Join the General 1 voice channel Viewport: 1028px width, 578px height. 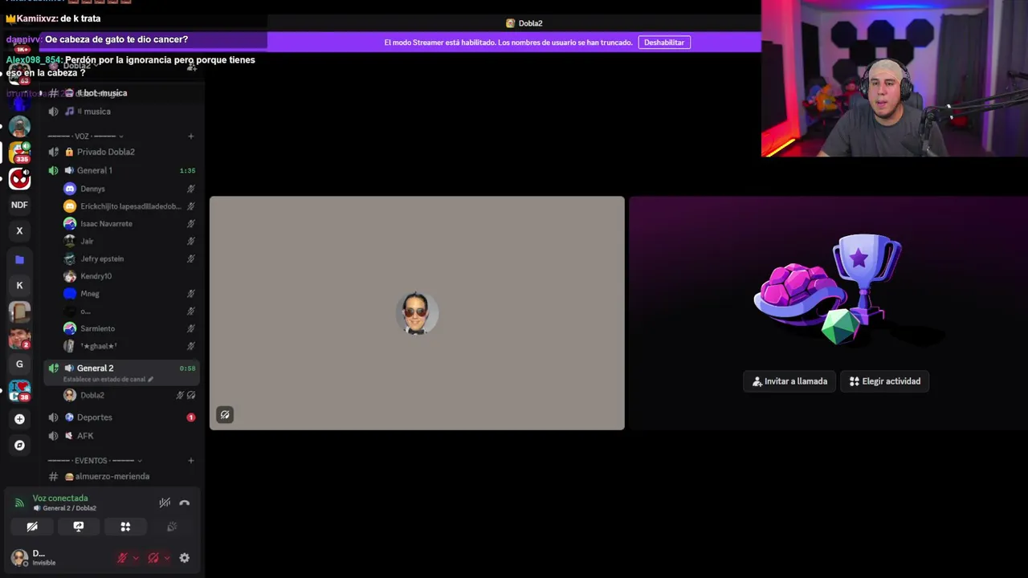122,170
